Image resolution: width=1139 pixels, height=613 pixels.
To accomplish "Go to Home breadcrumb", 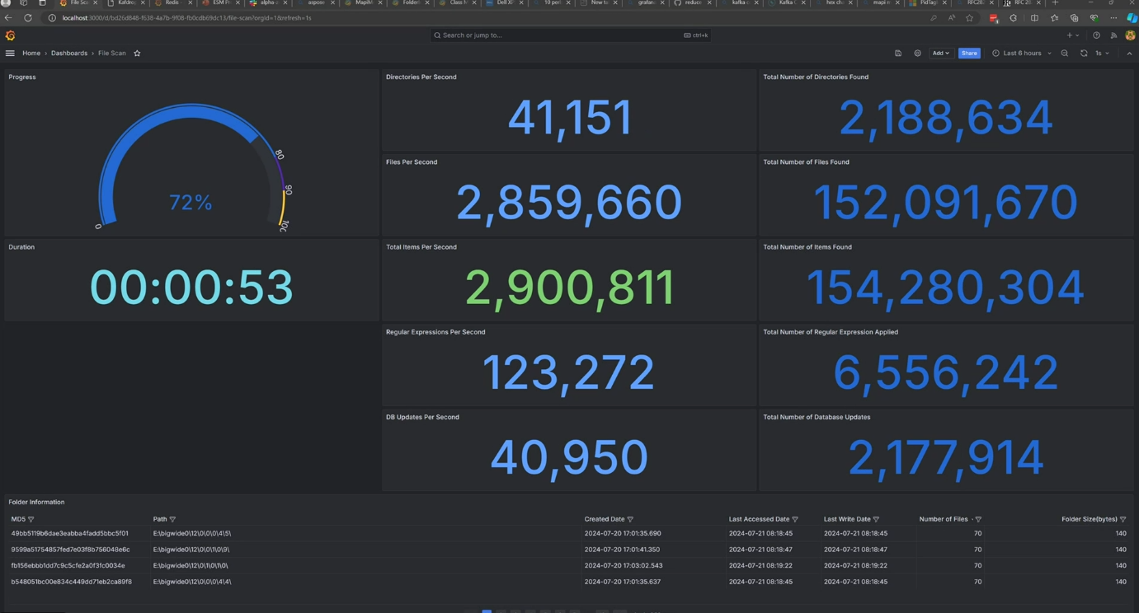I will tap(31, 54).
